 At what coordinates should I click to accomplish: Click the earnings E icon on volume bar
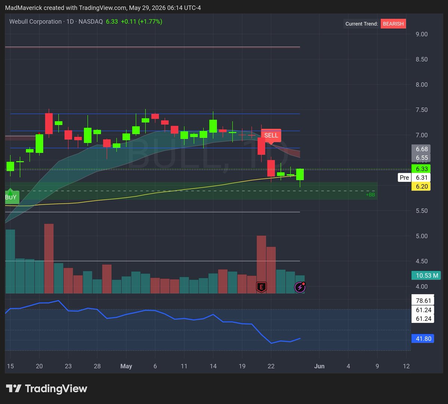(x=261, y=287)
